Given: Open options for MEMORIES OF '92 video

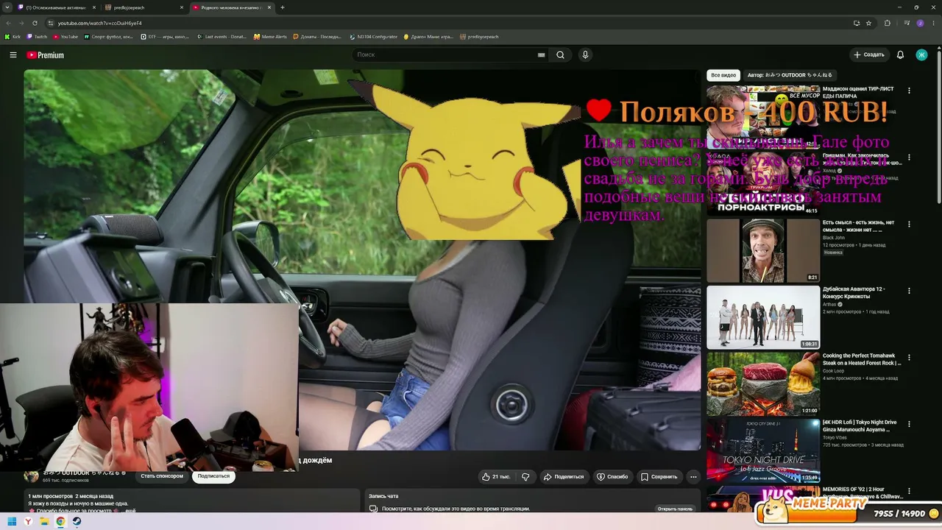Looking at the screenshot, I should click(909, 491).
